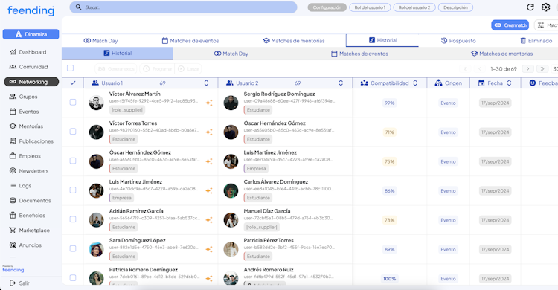Click Sergio Rodríguez Domínguez avatar
This screenshot has width=558, height=290.
(x=231, y=103)
